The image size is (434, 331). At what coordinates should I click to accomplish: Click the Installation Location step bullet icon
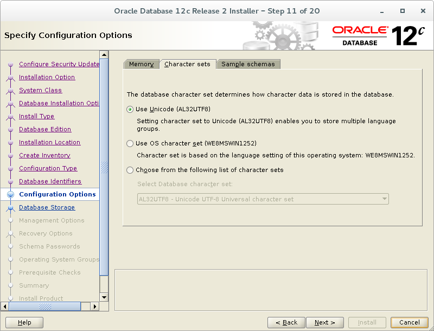pos(10,143)
